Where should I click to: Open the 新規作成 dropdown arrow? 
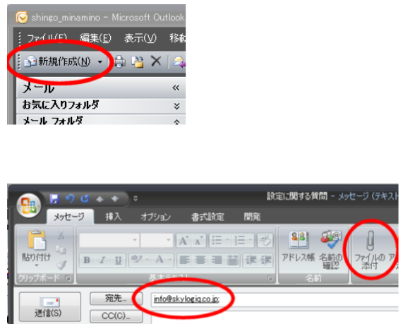pyautogui.click(x=100, y=62)
